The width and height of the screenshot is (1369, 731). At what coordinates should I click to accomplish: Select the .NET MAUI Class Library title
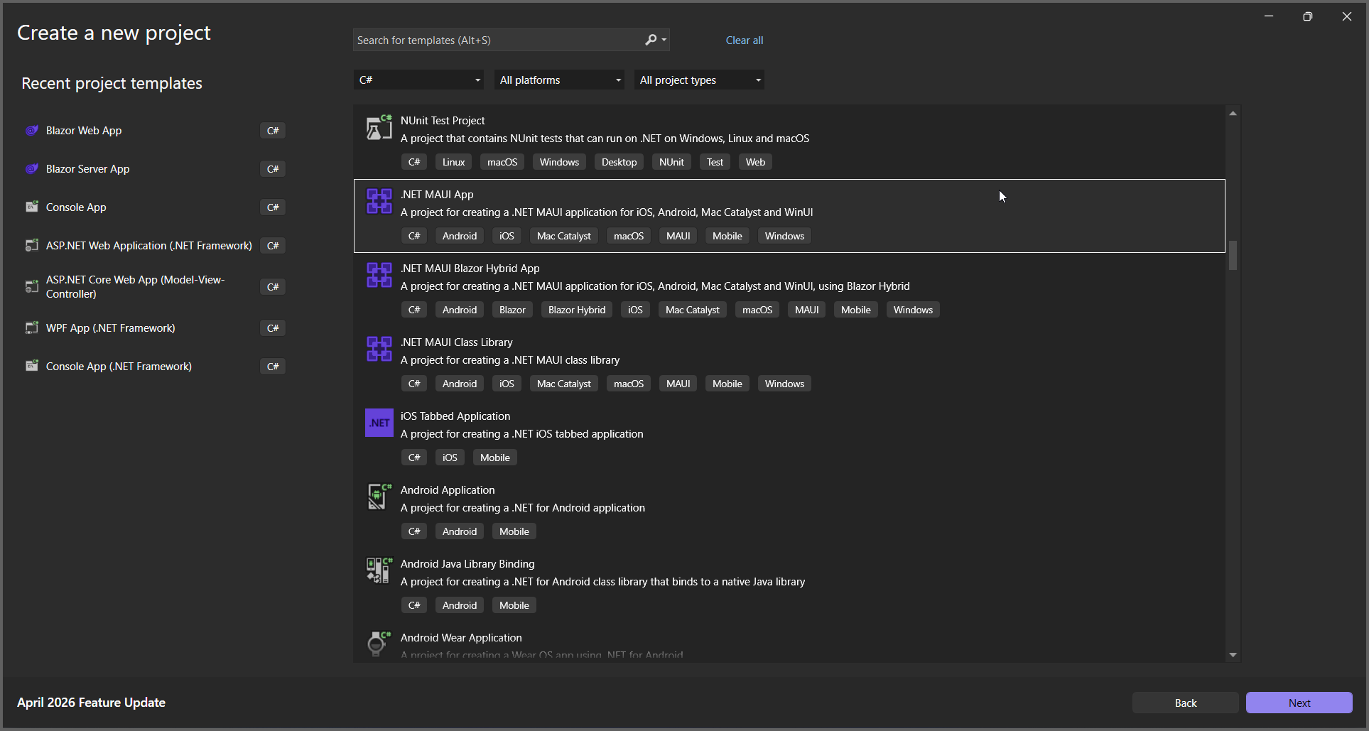456,342
